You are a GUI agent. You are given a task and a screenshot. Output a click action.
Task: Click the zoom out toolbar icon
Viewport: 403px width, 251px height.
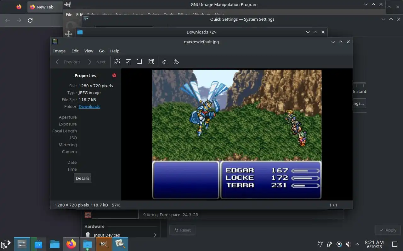[128, 62]
